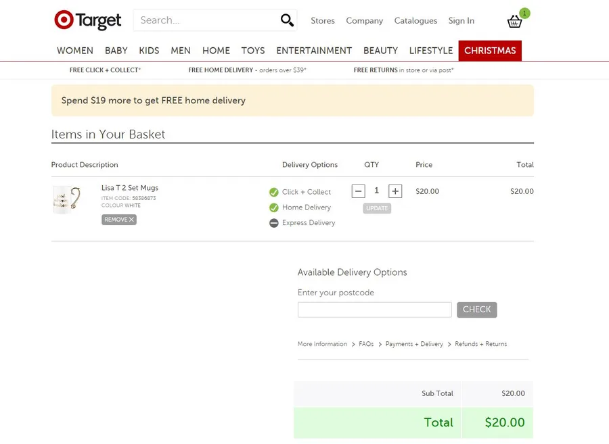The width and height of the screenshot is (609, 444).
Task: Click the search magnifying glass icon
Action: click(x=288, y=21)
